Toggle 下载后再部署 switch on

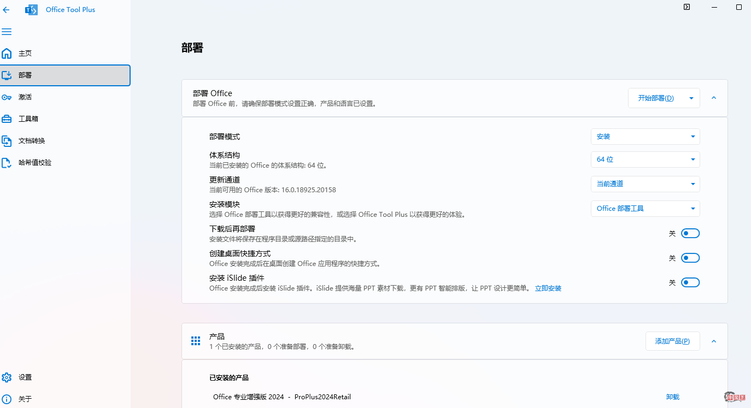(690, 233)
